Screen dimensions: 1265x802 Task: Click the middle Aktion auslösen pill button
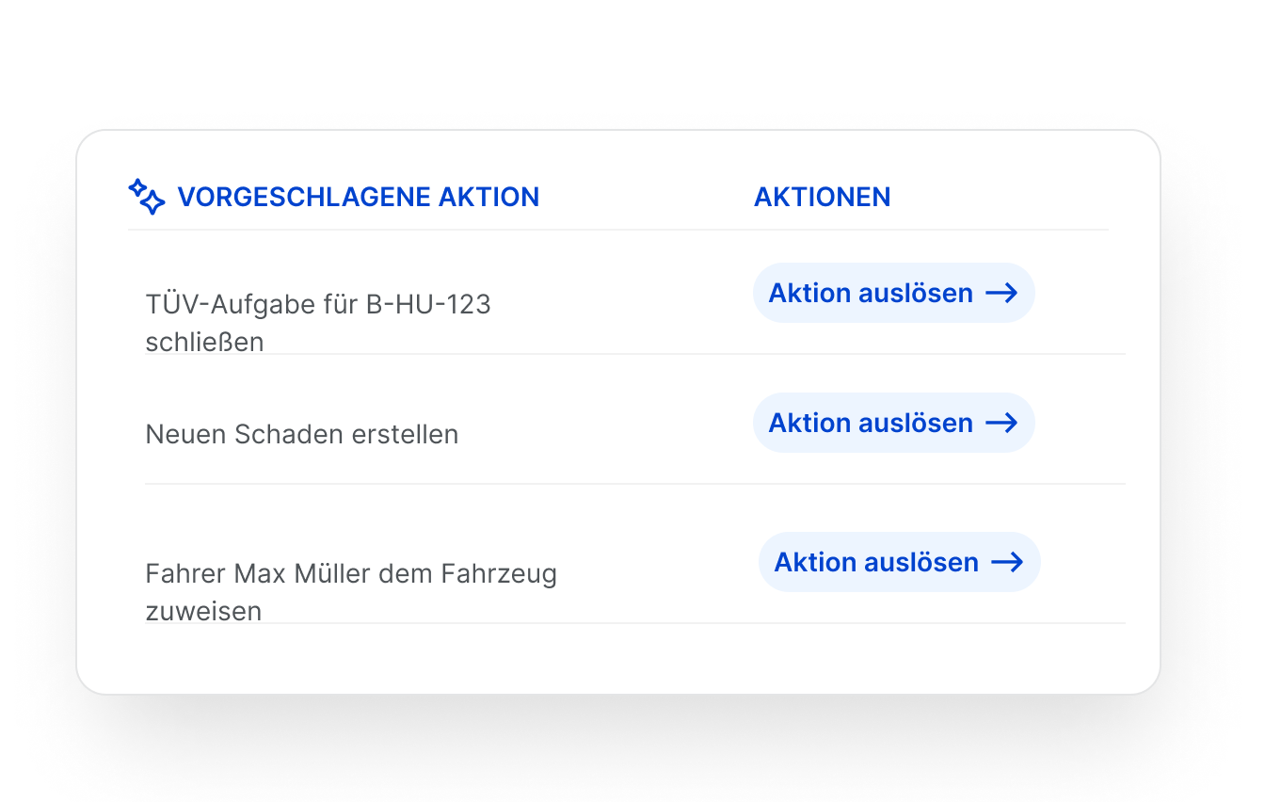click(x=893, y=423)
